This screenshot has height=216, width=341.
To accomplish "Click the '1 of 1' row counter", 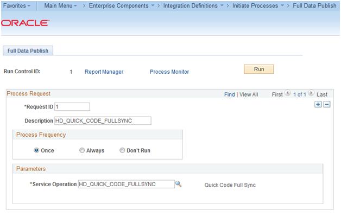I will coord(300,94).
